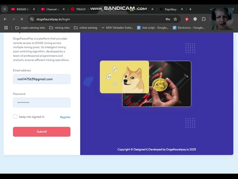Open the saved password key icon
The image size is (238, 179).
(168, 19)
